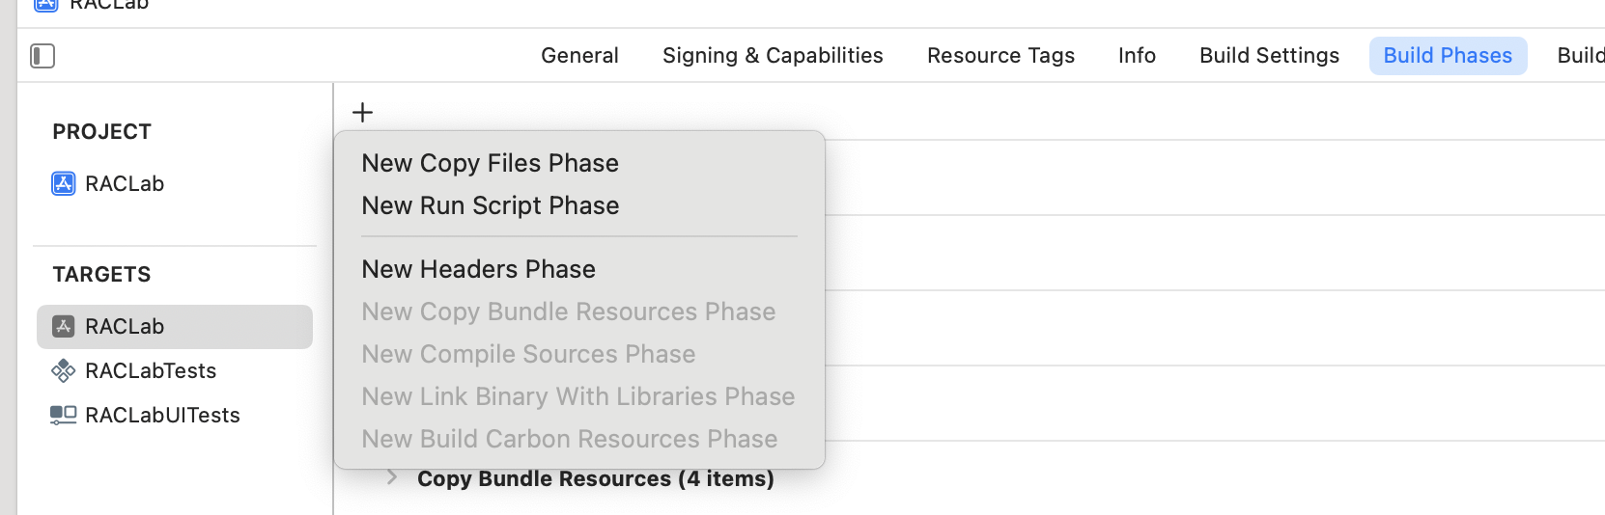
Task: Switch to Build Settings tab
Action: coord(1269,56)
